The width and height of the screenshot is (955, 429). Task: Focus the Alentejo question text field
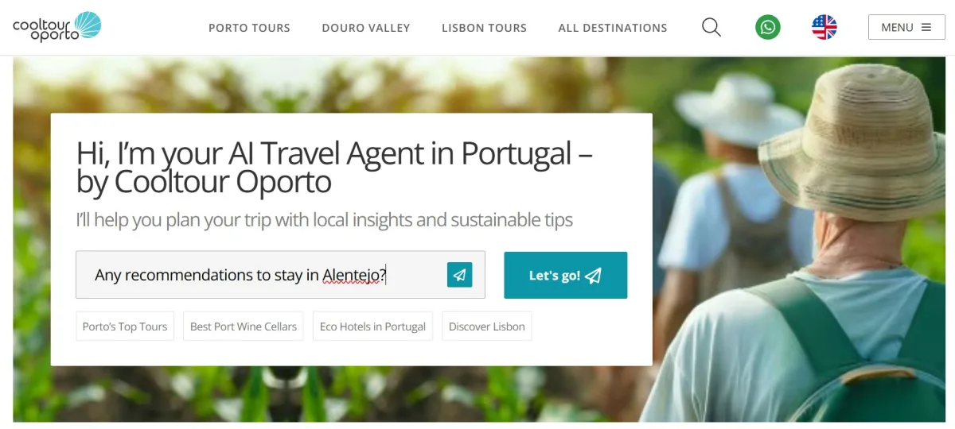[x=280, y=275]
